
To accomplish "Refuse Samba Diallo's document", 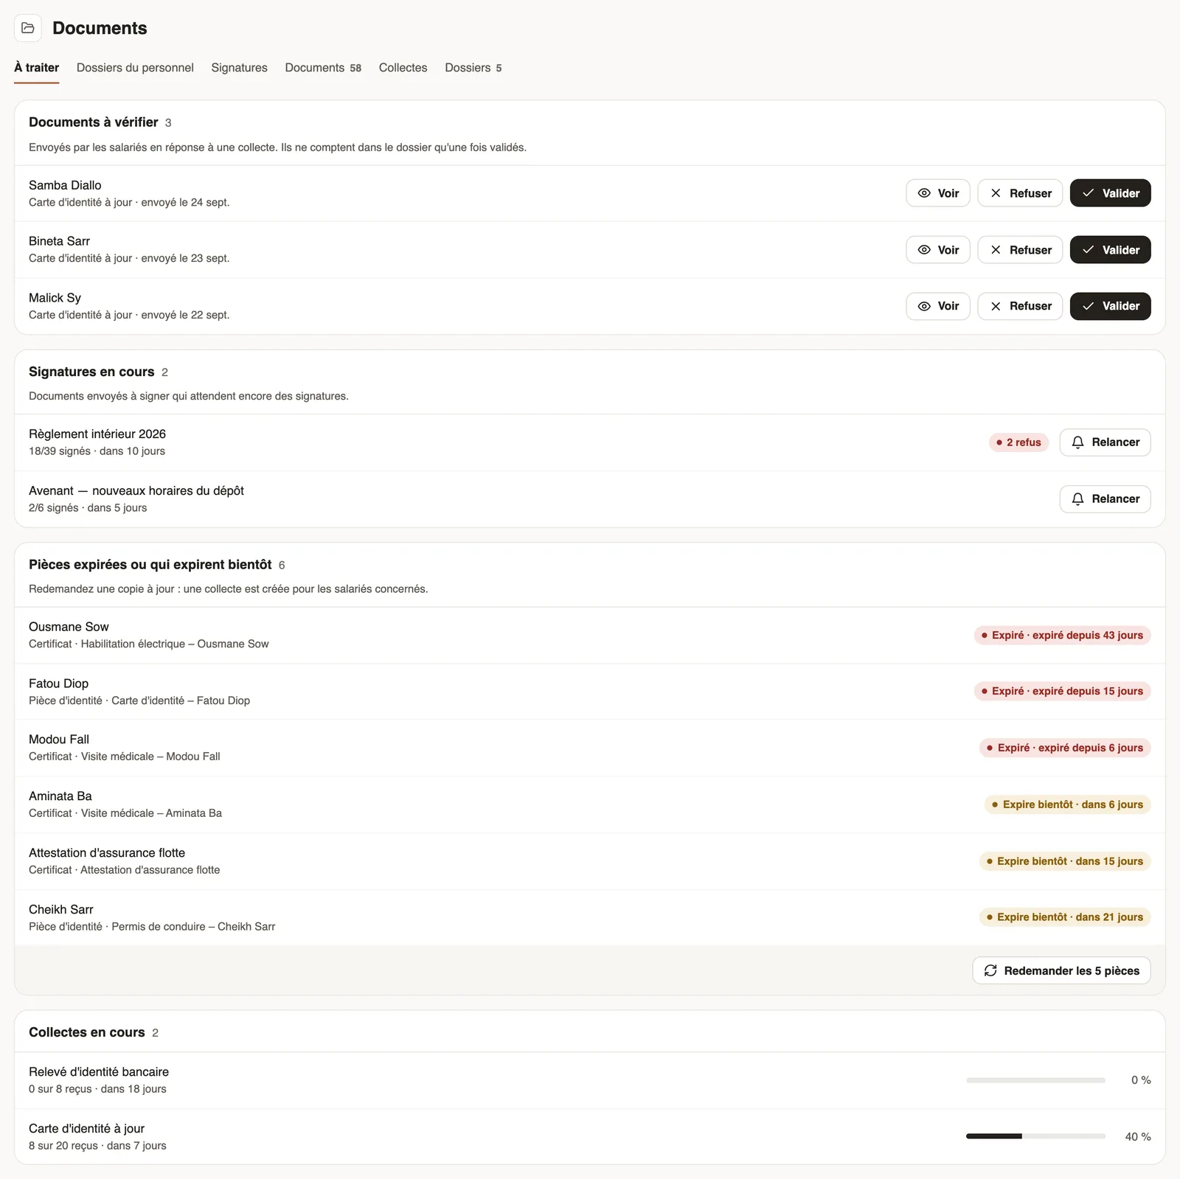I will click(x=1020, y=193).
